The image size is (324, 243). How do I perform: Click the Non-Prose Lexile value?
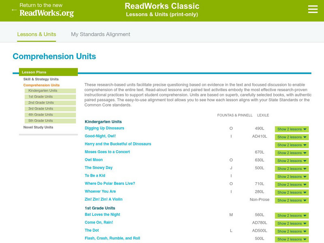[x=259, y=200]
